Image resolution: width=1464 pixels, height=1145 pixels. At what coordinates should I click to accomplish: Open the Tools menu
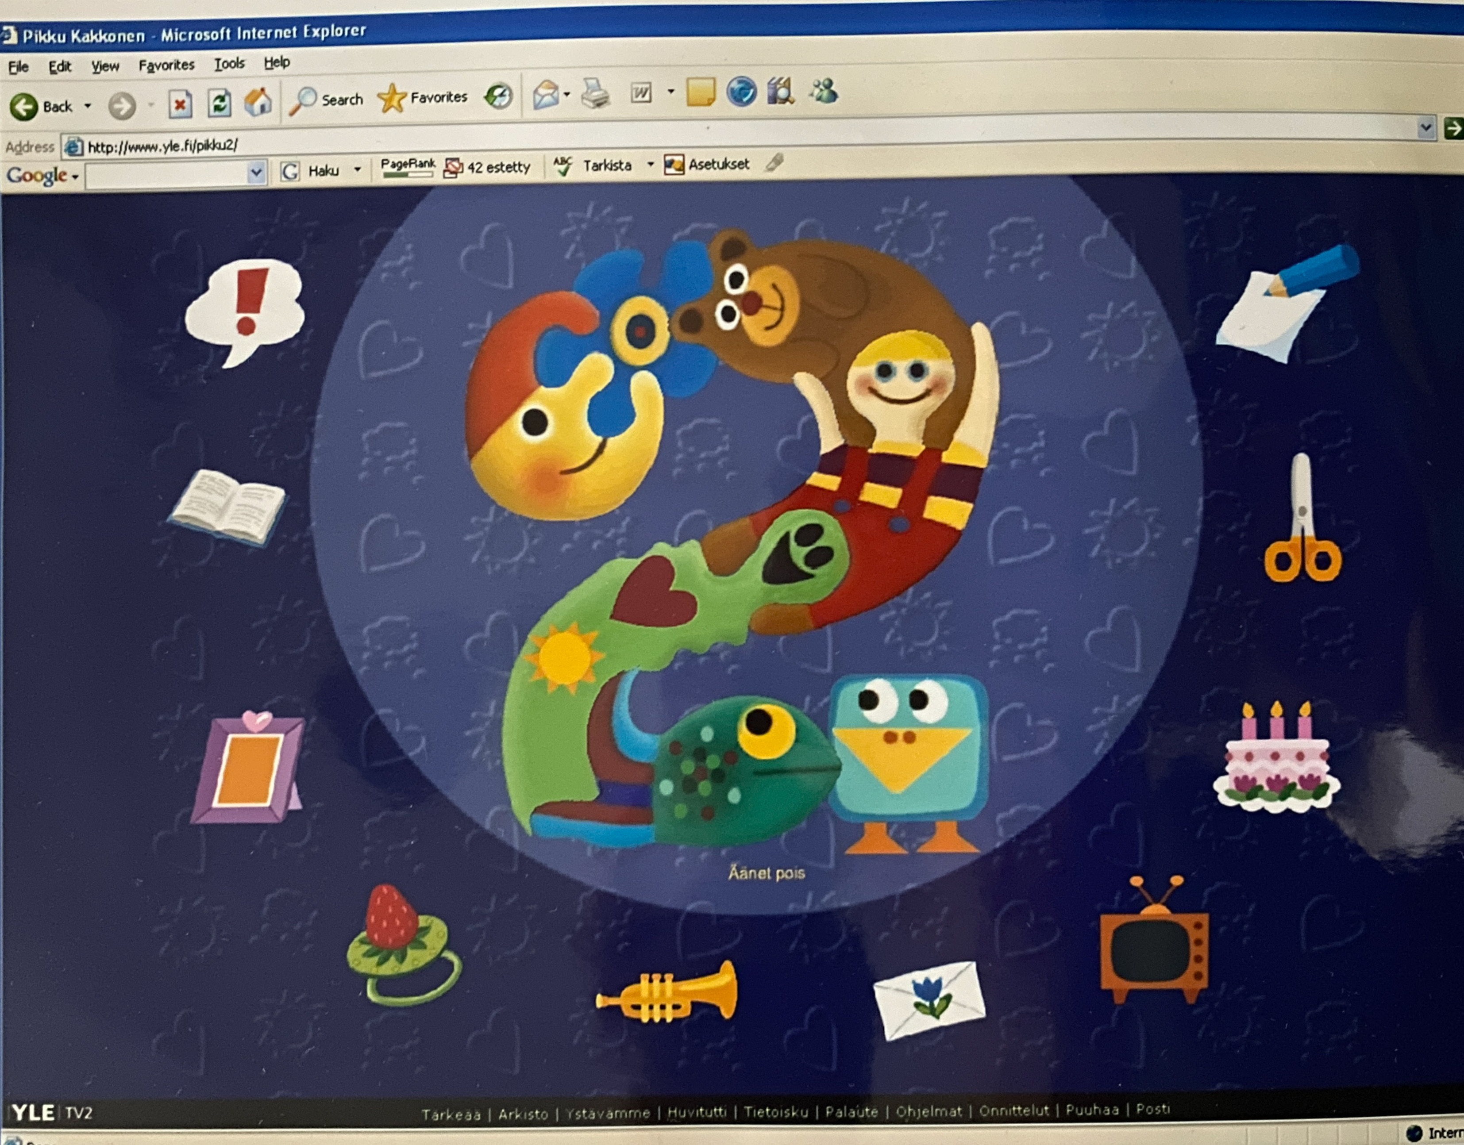pyautogui.click(x=229, y=64)
